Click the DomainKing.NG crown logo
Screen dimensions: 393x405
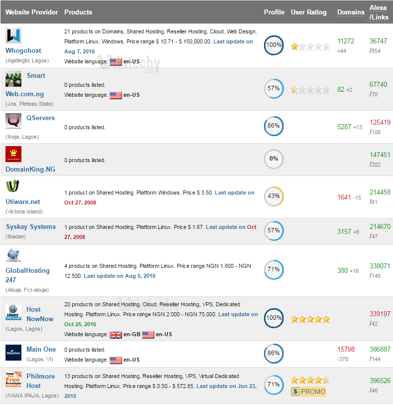(13, 154)
